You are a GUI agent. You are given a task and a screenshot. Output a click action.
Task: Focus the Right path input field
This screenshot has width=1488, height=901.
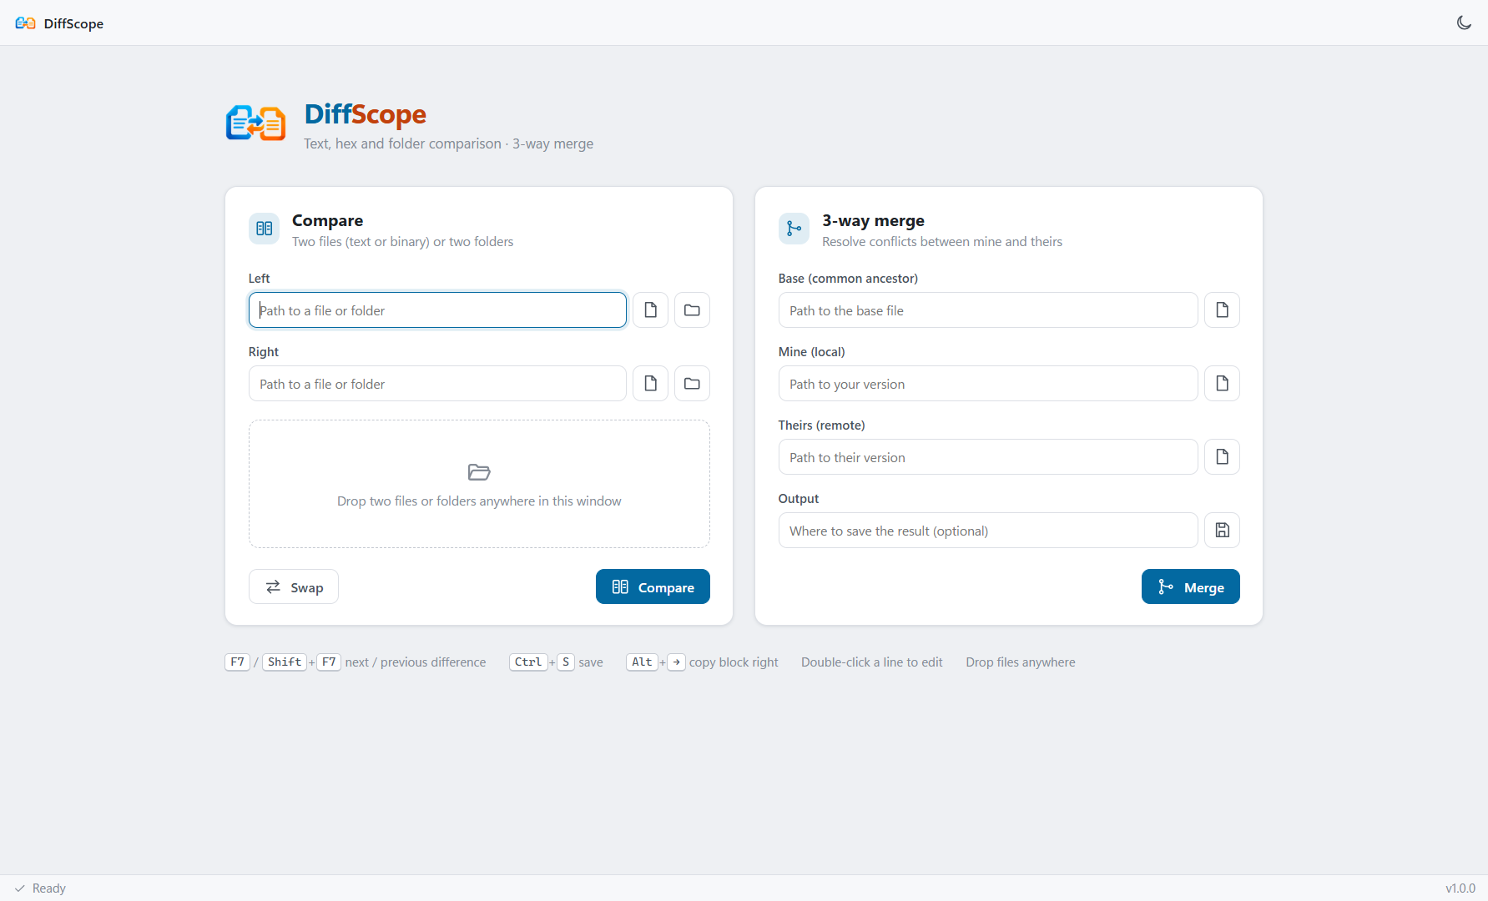coord(437,384)
